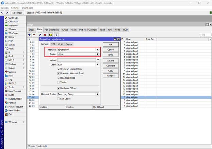Open Log sidebar entry
The width and height of the screenshot is (212, 149).
(10, 80)
